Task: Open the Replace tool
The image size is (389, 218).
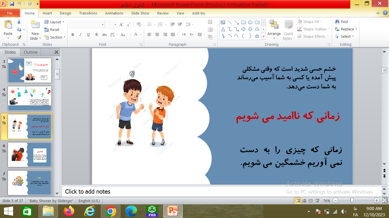Action: pyautogui.click(x=345, y=29)
